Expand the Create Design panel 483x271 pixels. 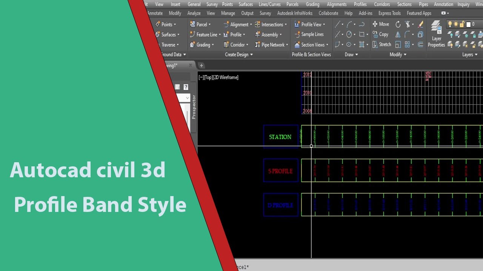click(x=239, y=55)
